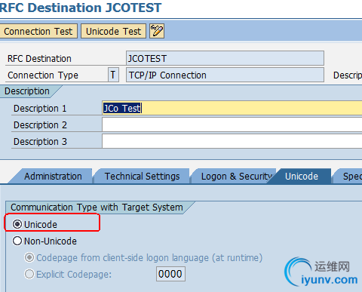Select the Unicode radio button
The image size is (362, 292).
coord(17,224)
